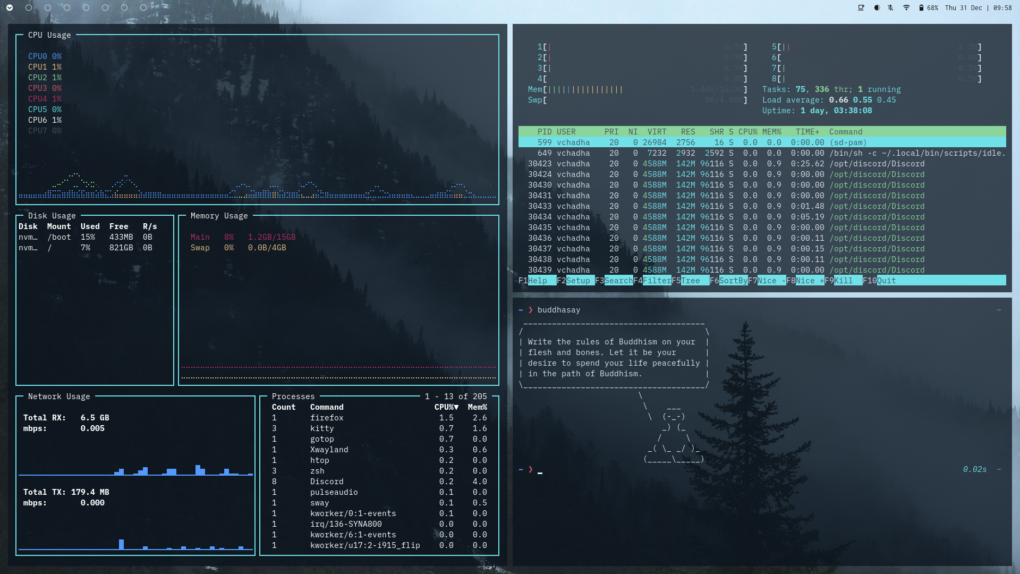Select the Xwayland row in gotop Processes

[379, 450]
